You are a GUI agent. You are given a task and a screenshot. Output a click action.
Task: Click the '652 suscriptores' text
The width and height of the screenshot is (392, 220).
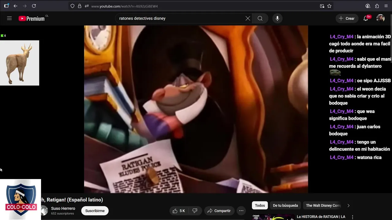(x=62, y=214)
